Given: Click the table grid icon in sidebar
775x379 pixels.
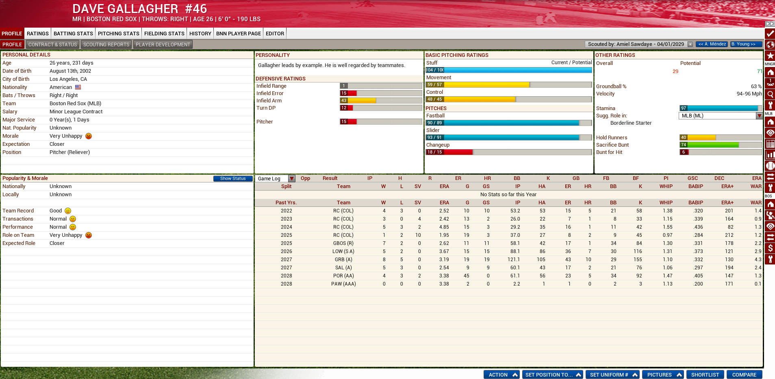Looking at the screenshot, I should [x=770, y=144].
